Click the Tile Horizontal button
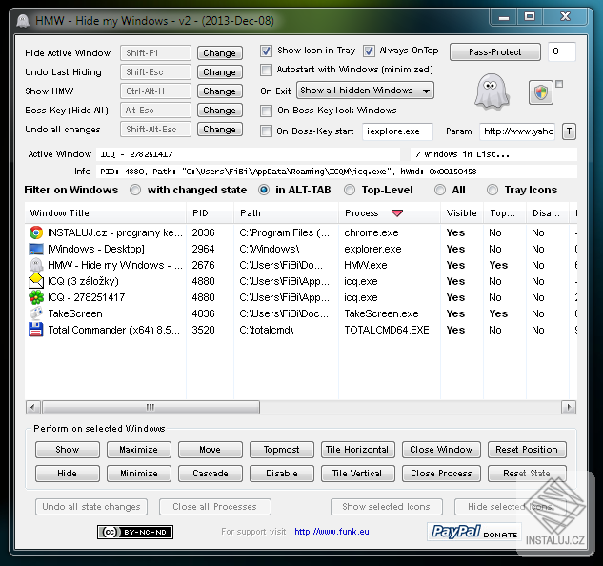 (x=357, y=450)
